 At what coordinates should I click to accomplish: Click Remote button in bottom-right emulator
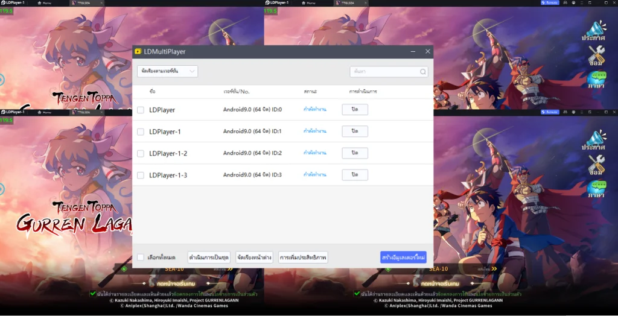coord(550,112)
